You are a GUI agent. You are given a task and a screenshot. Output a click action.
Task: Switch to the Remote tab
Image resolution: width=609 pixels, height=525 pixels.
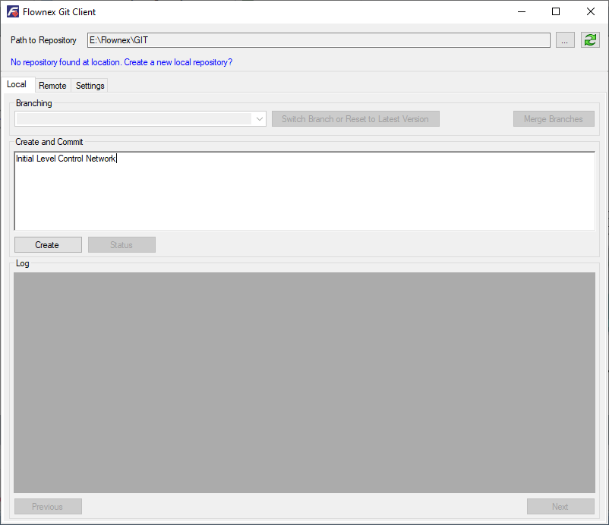point(52,85)
